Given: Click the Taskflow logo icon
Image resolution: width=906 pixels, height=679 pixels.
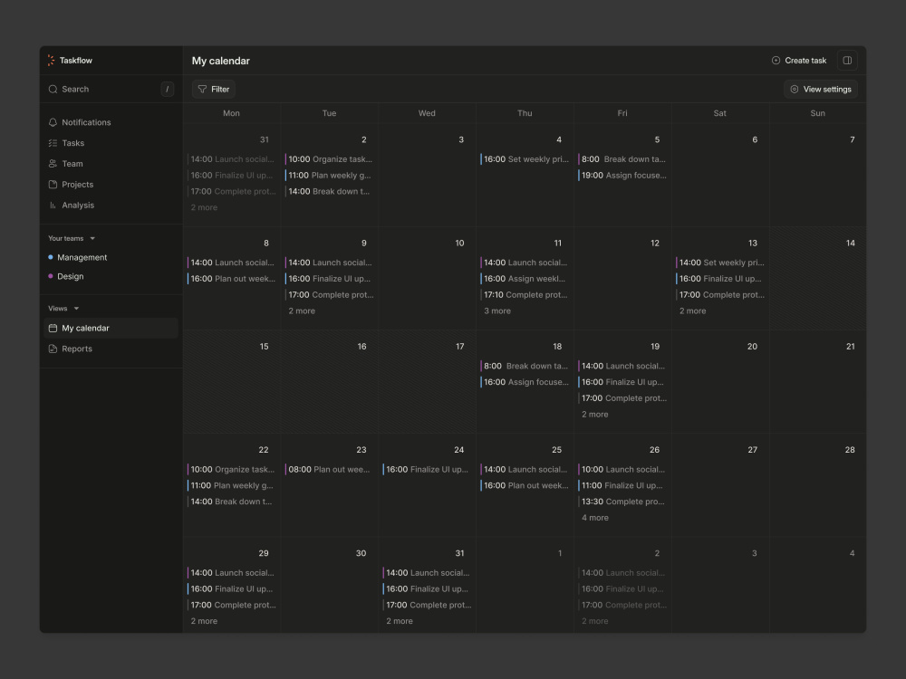Looking at the screenshot, I should 52,60.
